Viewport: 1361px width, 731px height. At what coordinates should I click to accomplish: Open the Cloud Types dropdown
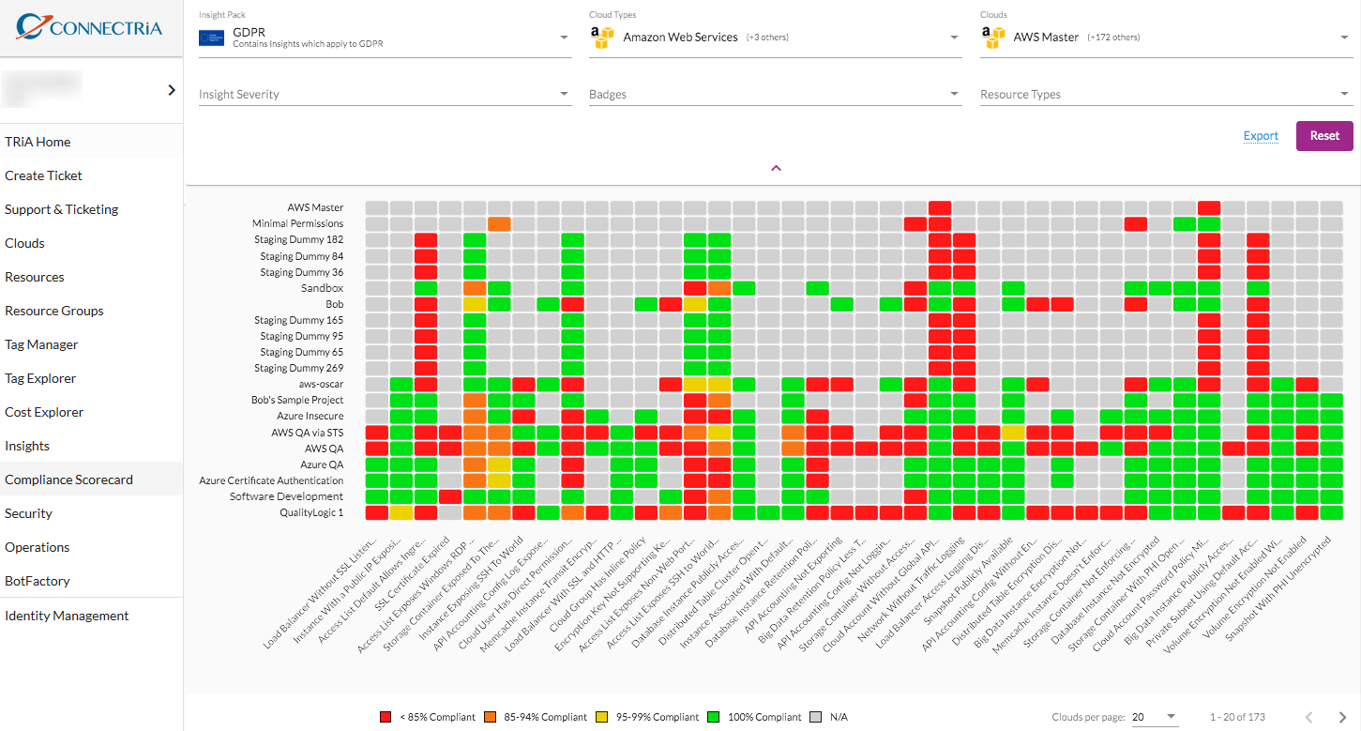(775, 38)
